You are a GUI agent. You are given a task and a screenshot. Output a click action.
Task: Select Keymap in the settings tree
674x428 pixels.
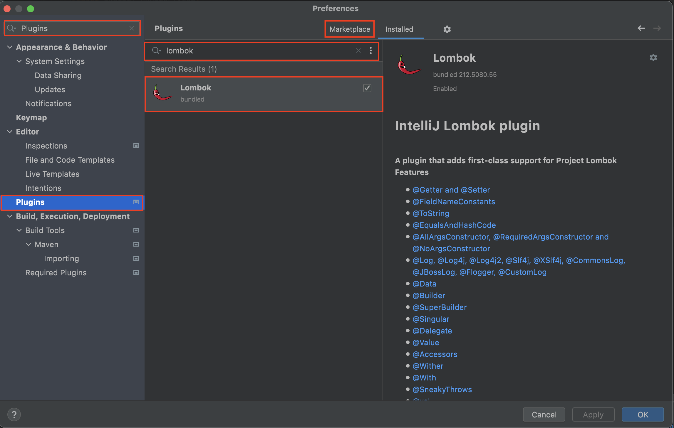pyautogui.click(x=31, y=117)
